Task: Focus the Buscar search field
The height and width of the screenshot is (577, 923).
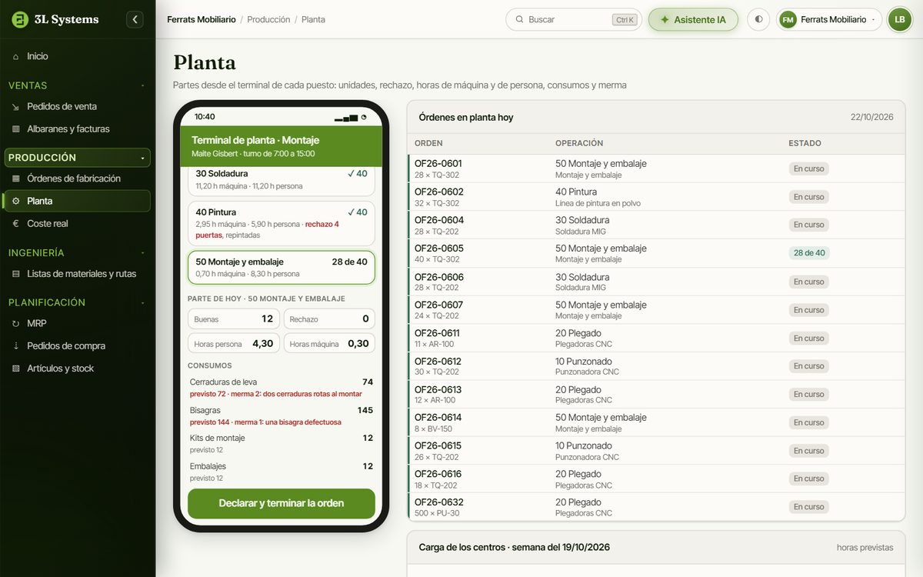Action: click(574, 19)
